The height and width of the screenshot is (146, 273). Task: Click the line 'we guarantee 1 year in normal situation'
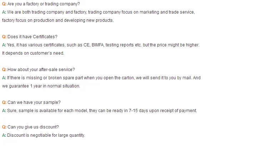click(x=41, y=86)
